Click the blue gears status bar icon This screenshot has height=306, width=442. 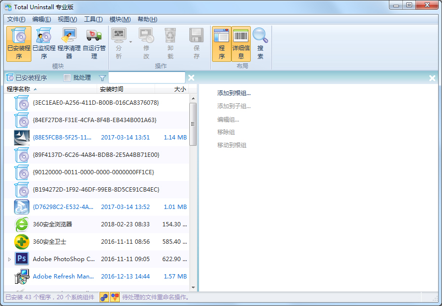pyautogui.click(x=104, y=297)
